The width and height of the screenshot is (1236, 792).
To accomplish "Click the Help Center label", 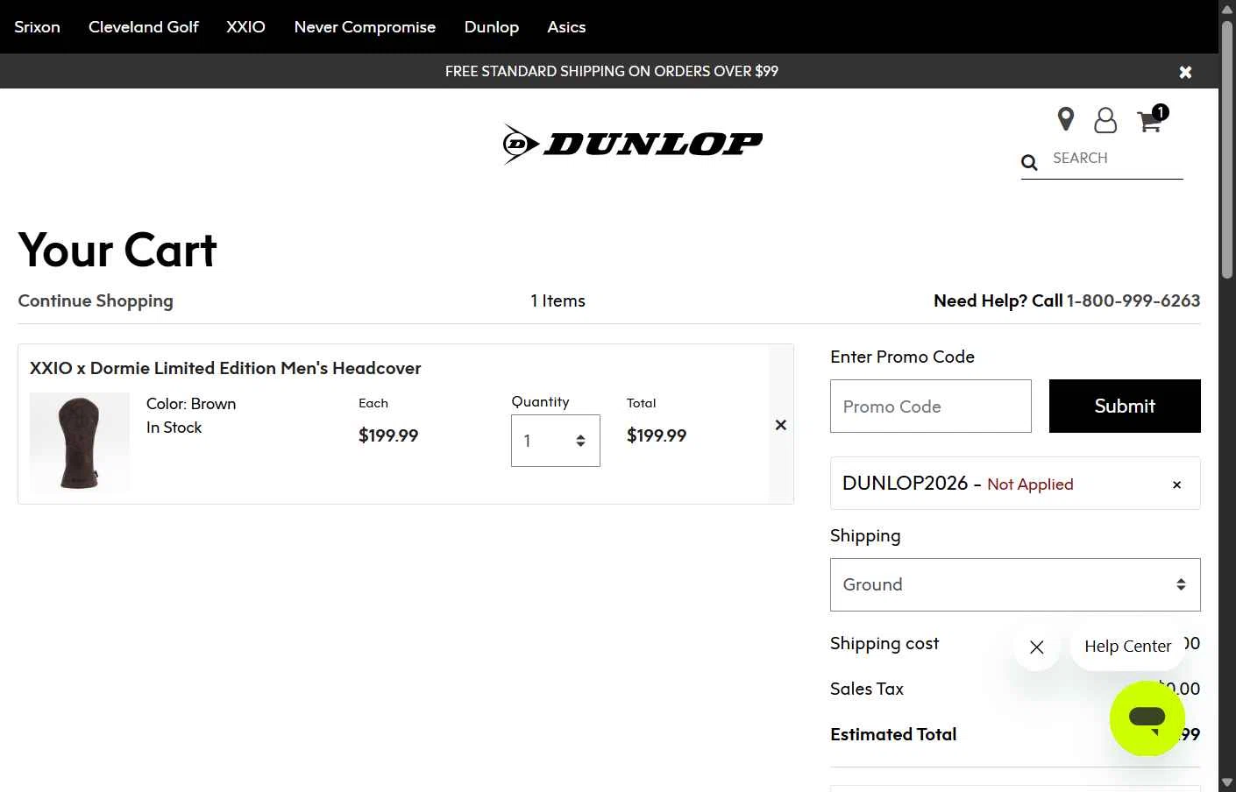I will tap(1127, 647).
